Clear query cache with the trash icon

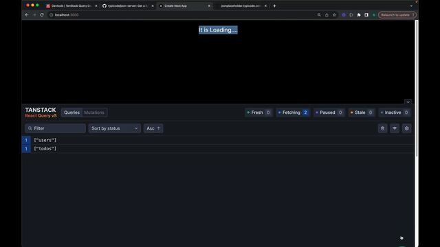[382, 128]
